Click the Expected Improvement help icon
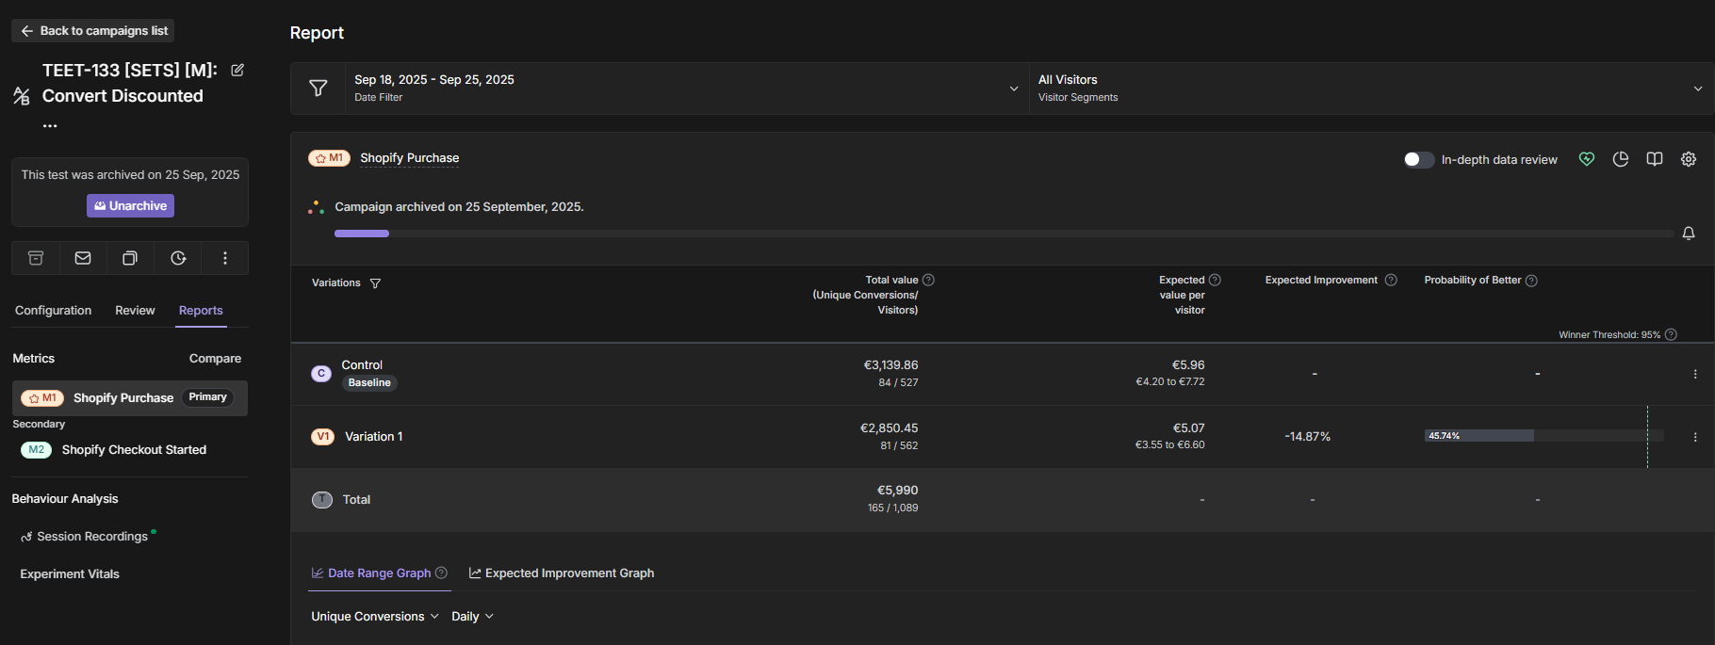Screen dimensions: 1715x645 pos(1391,280)
